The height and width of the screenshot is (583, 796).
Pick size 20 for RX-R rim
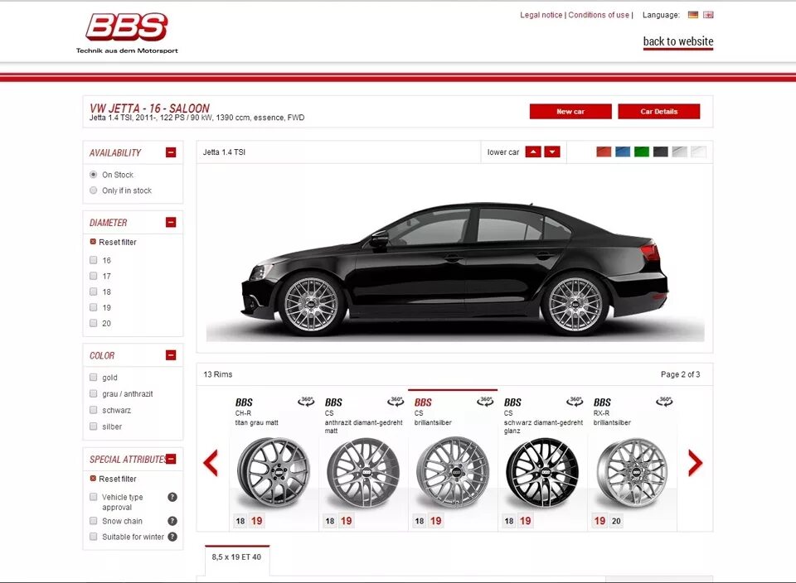tap(616, 521)
